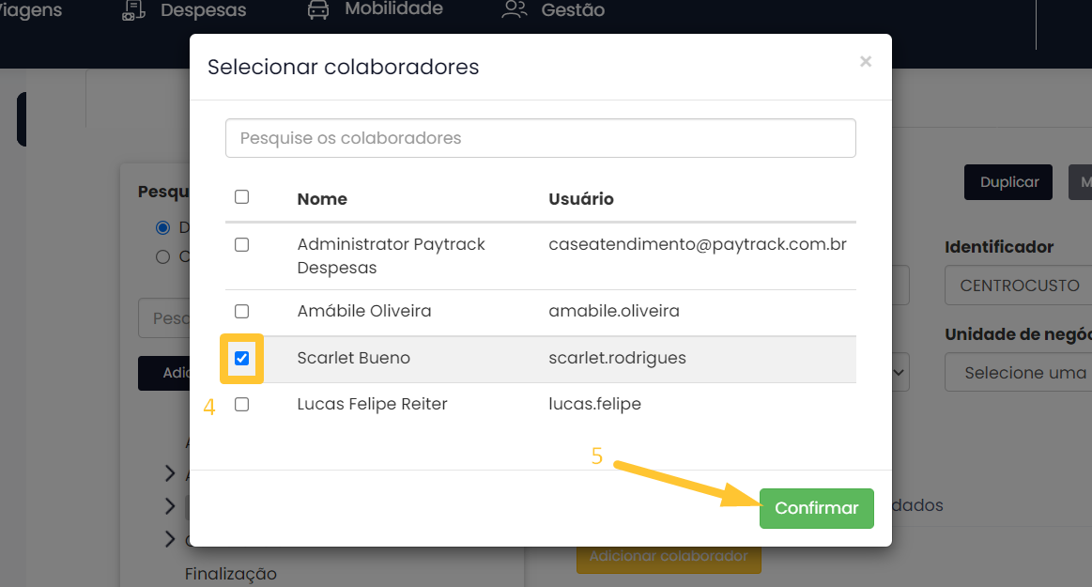The height and width of the screenshot is (587, 1092).
Task: Click the Mobilidade car icon
Action: coord(319,10)
